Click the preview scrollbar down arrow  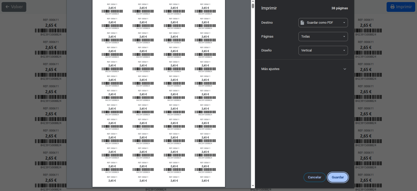click(x=253, y=186)
